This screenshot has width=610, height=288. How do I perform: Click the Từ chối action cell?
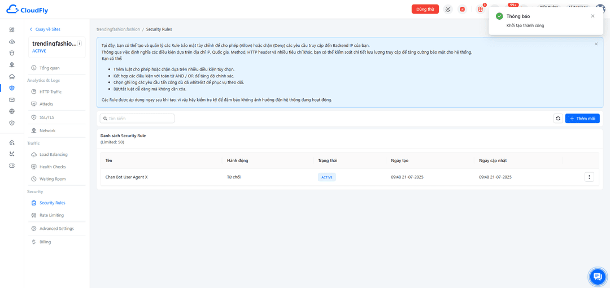[234, 177]
